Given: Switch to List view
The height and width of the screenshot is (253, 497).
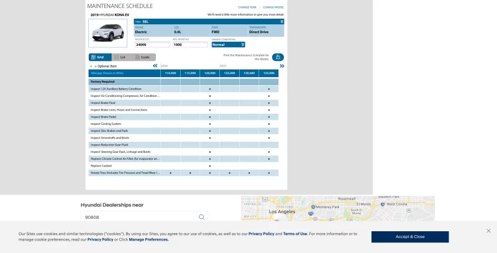Looking at the screenshot, I should point(120,57).
